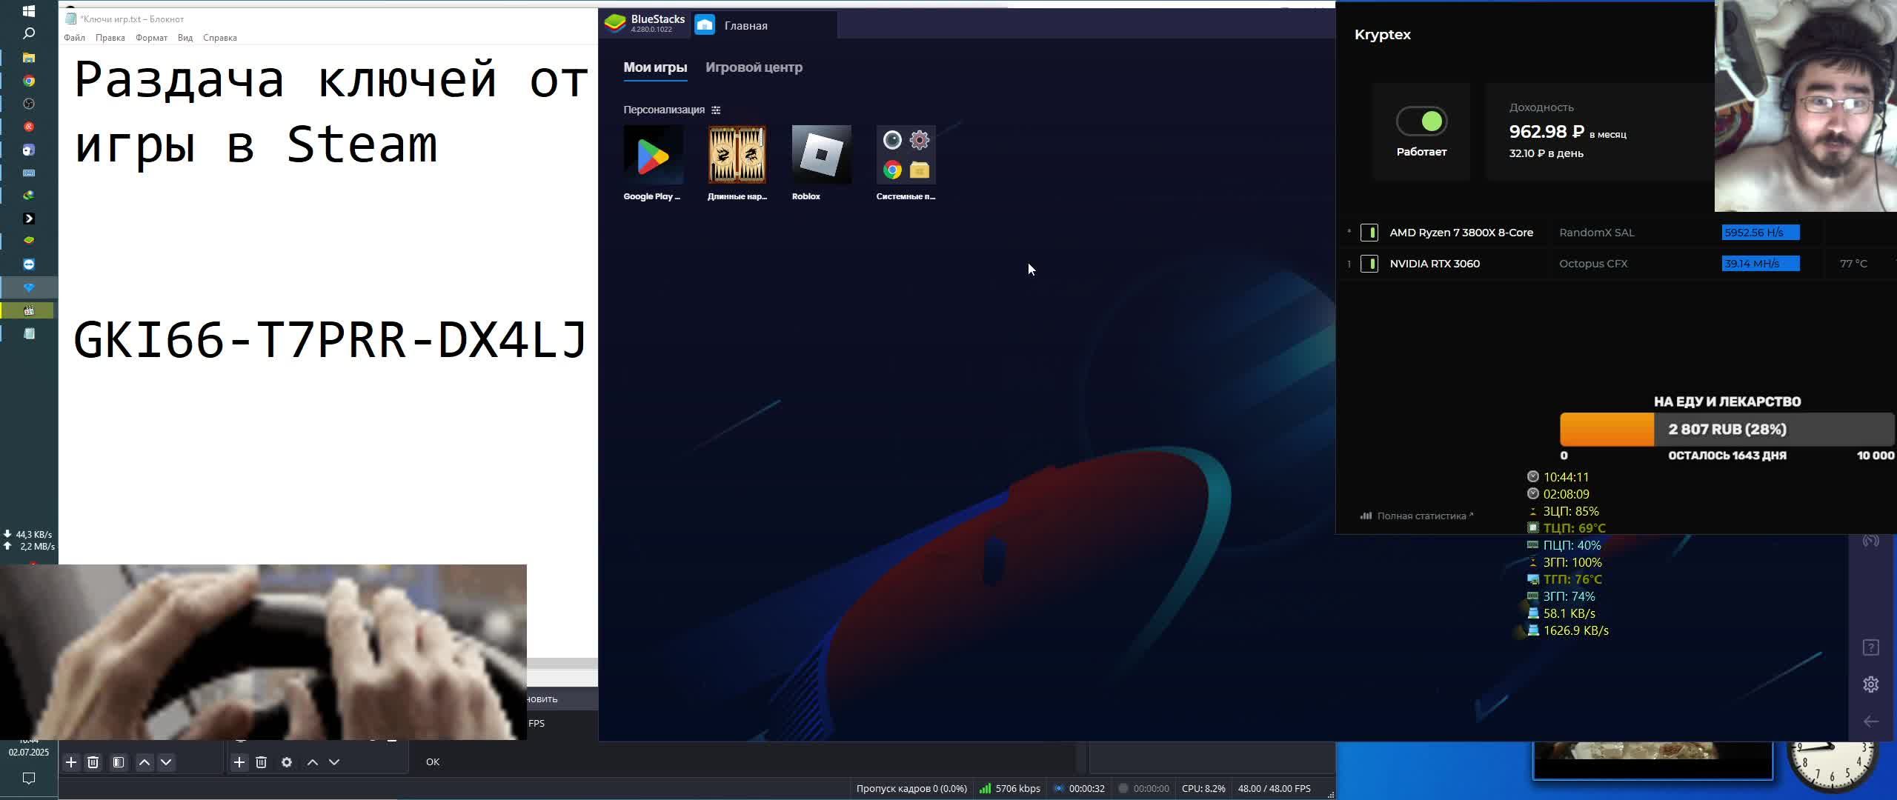Click the scene filters icon in OBS
Image resolution: width=1897 pixels, height=800 pixels.
pyautogui.click(x=119, y=762)
